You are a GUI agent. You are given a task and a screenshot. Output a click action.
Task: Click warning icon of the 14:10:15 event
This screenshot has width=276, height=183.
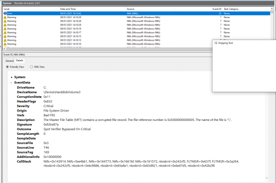pyautogui.click(x=5, y=36)
